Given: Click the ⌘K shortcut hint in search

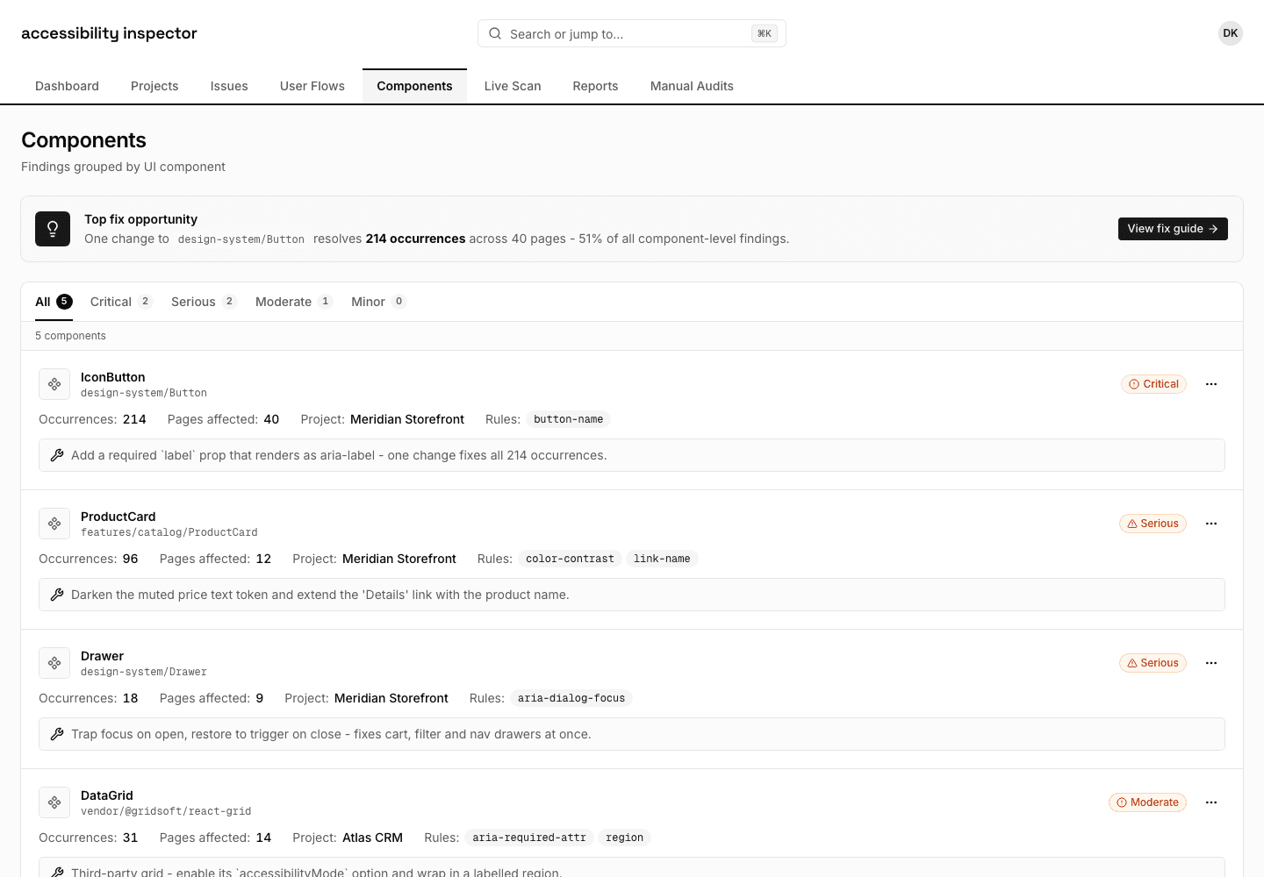Looking at the screenshot, I should [x=765, y=33].
